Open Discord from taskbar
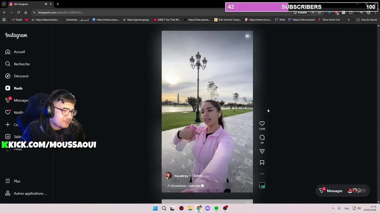380x213 pixels. [208, 208]
